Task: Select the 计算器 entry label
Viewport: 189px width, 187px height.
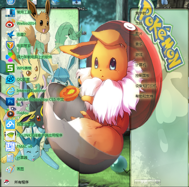Action: pyautogui.click(x=22, y=158)
